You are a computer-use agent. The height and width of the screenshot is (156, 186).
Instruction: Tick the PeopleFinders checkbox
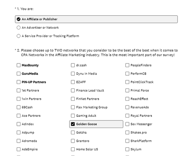127,65
